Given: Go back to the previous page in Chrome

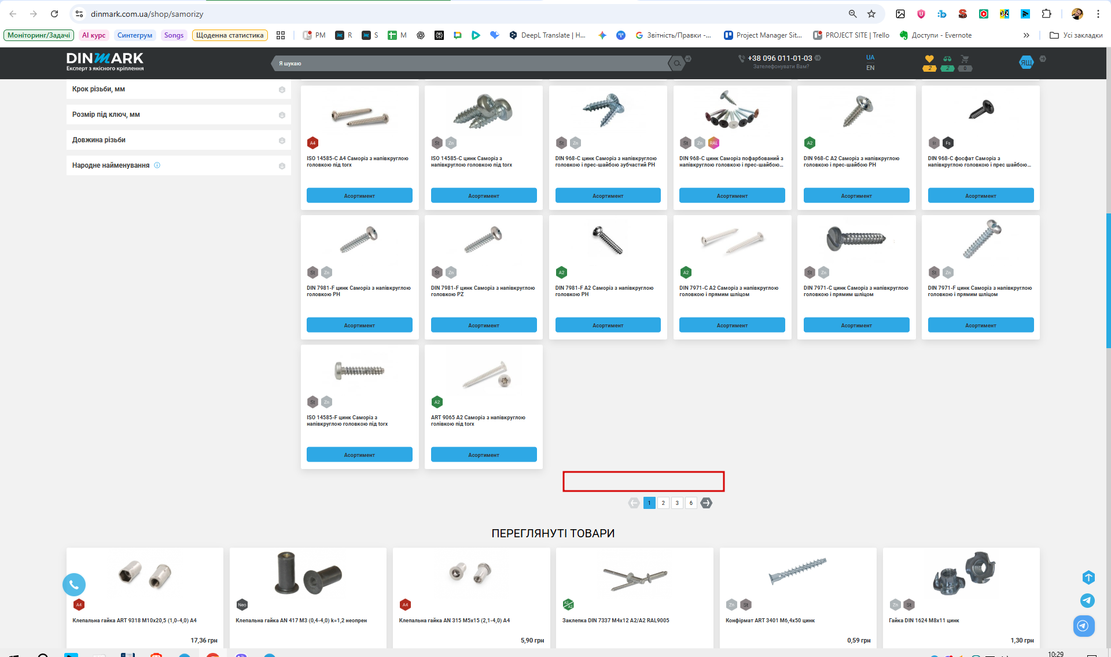Looking at the screenshot, I should click(x=13, y=14).
